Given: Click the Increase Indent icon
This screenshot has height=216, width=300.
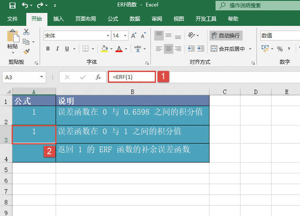Looking at the screenshot, I should point(202,49).
